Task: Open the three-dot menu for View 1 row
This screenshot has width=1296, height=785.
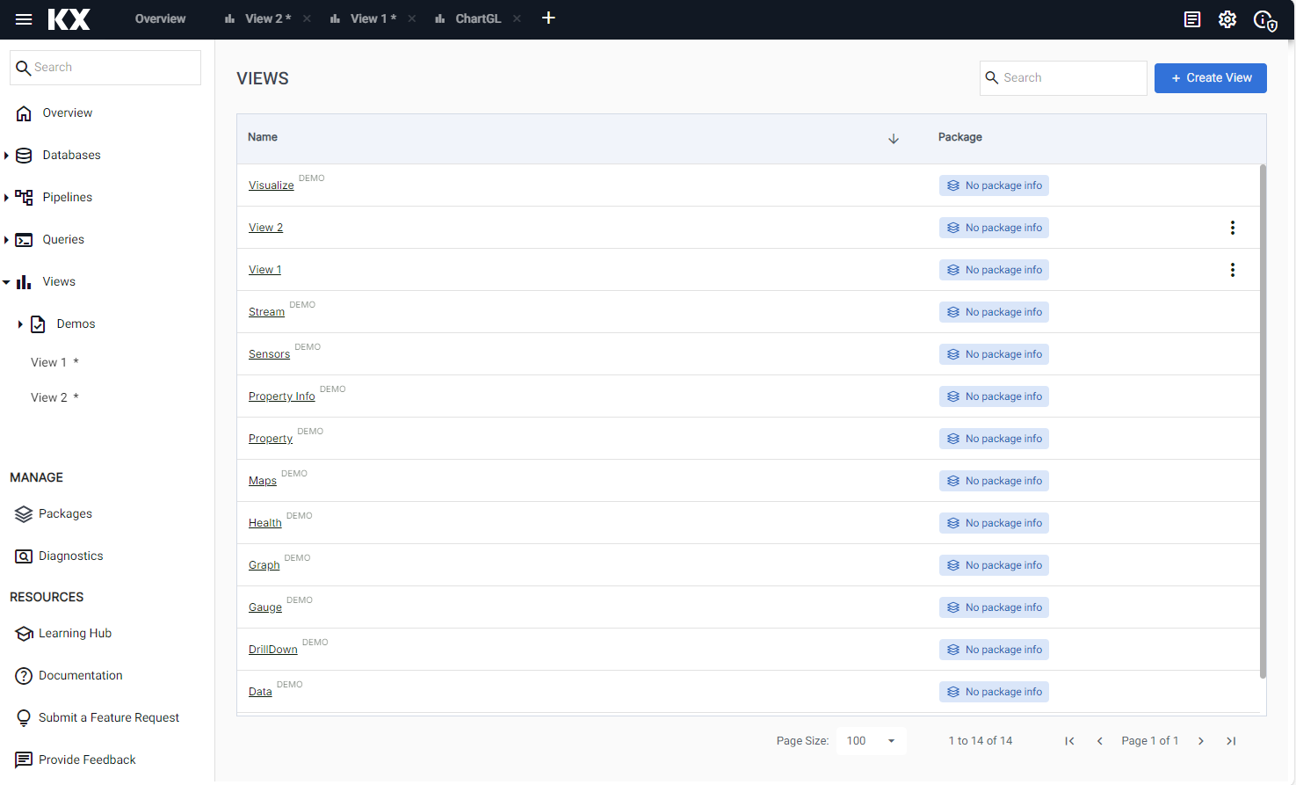Action: point(1233,270)
